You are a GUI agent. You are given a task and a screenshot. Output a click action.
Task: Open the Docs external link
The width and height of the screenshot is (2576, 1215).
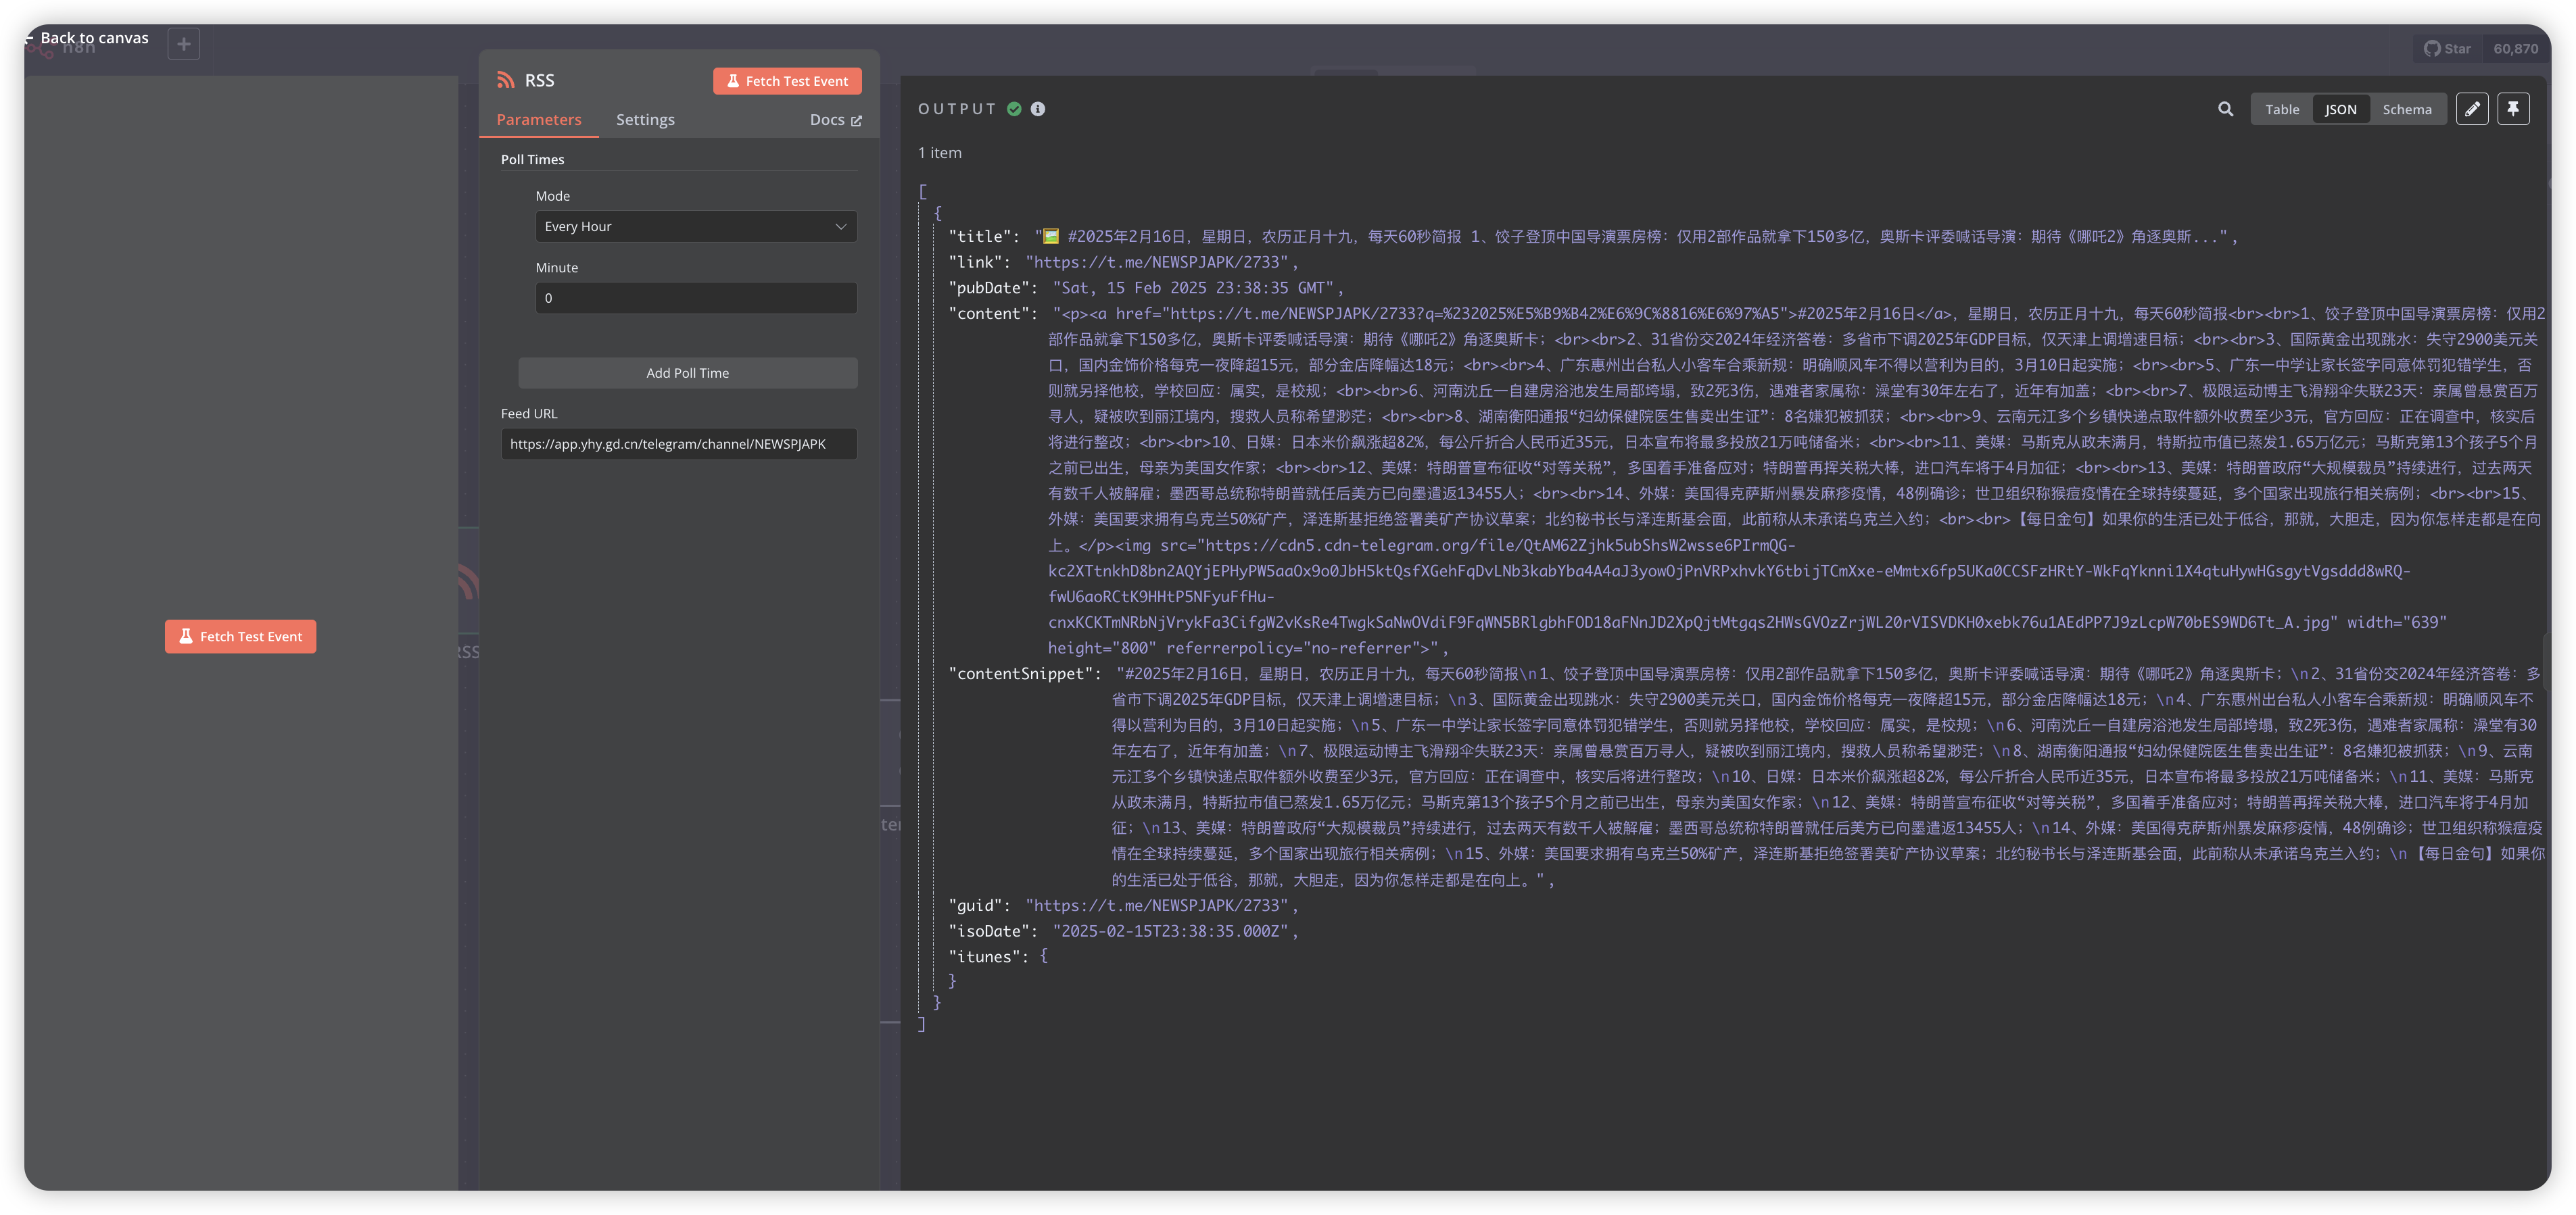click(835, 120)
